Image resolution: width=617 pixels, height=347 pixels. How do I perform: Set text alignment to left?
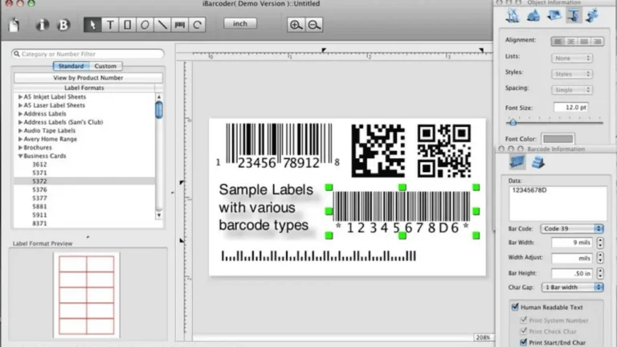click(x=558, y=41)
